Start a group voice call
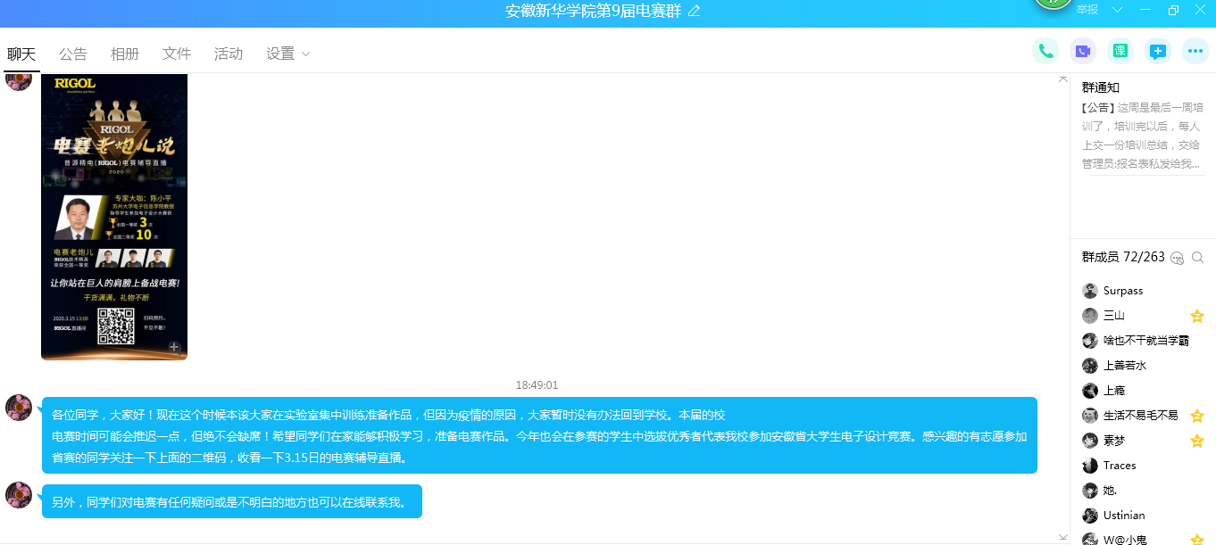The height and width of the screenshot is (545, 1216). pyautogui.click(x=1045, y=51)
